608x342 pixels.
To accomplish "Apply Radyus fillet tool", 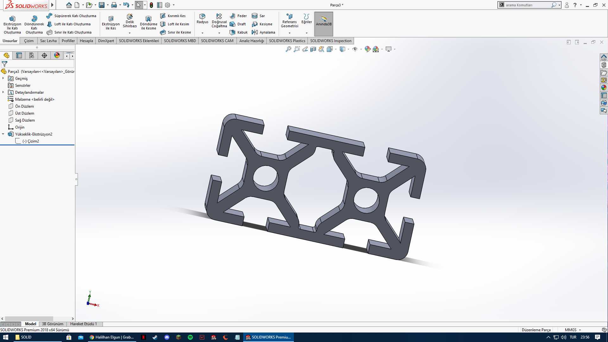I will (x=202, y=18).
